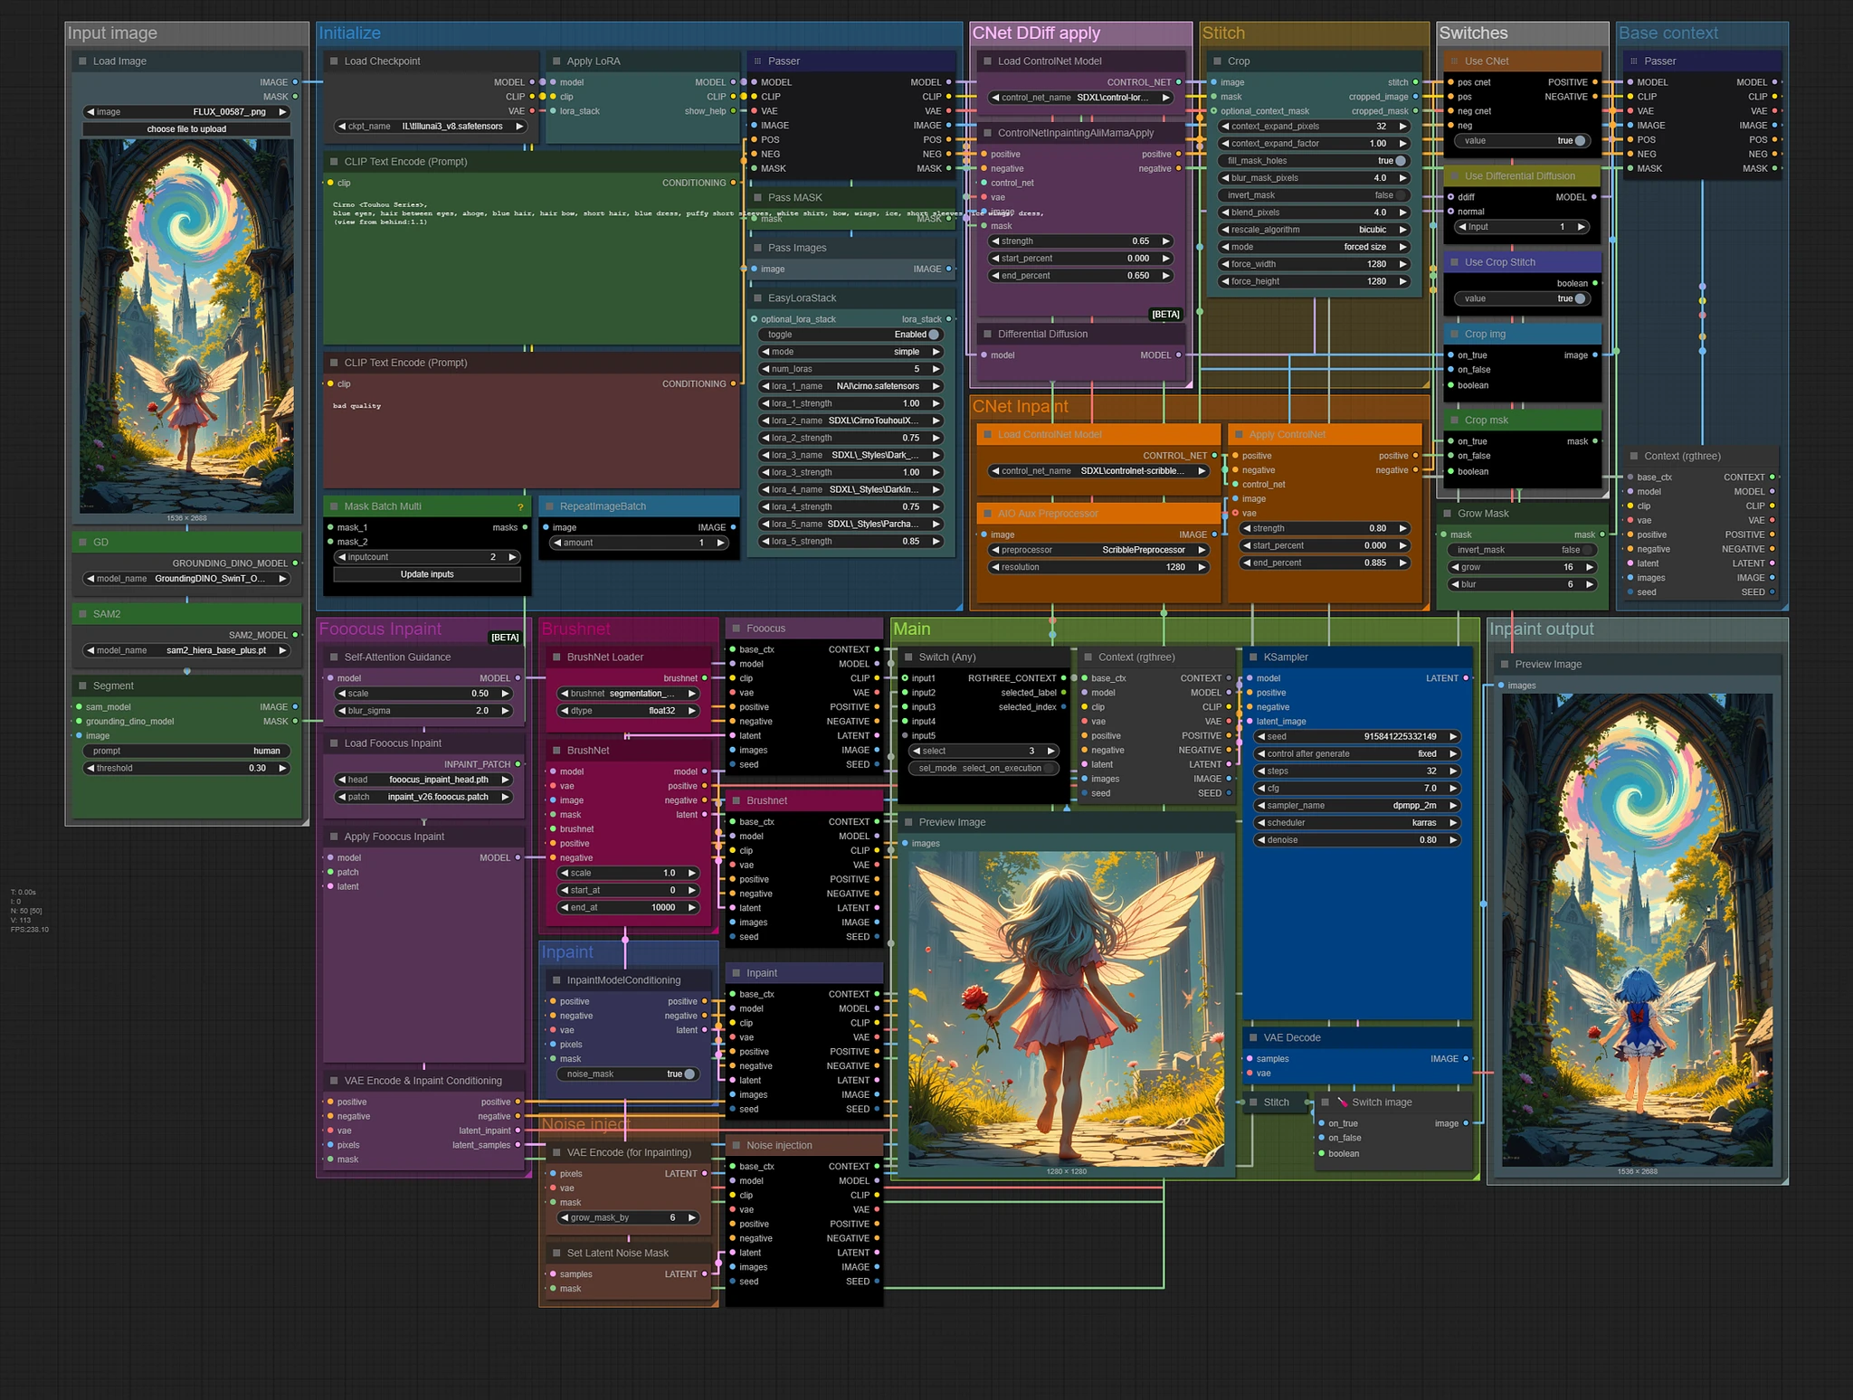Image resolution: width=1853 pixels, height=1400 pixels.
Task: Collapse the Load Checkpoint node via title dot
Action: pos(334,61)
